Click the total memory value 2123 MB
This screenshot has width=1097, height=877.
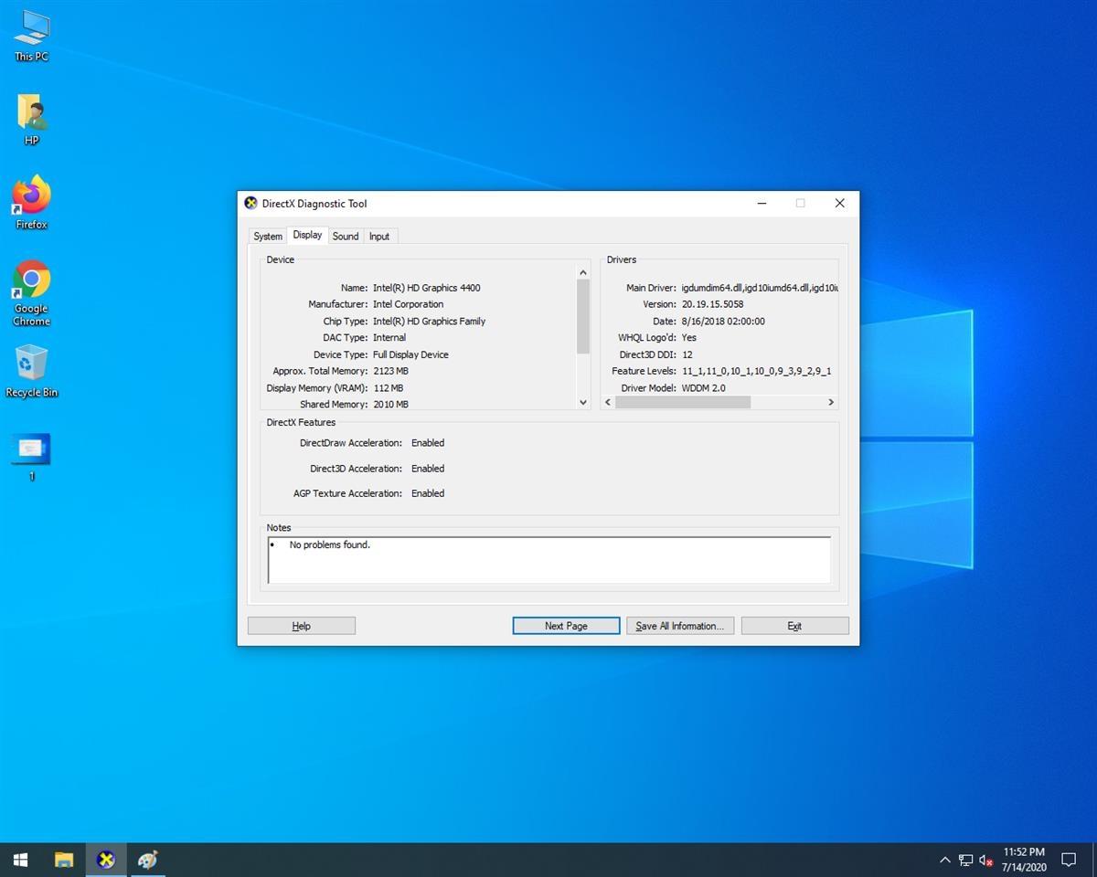tap(390, 372)
